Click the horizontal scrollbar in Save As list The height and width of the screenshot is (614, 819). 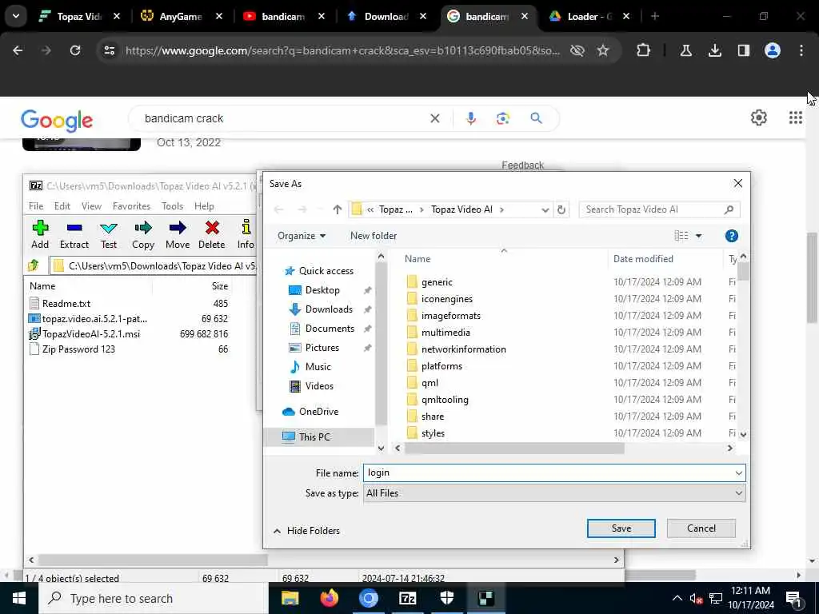coord(514,449)
